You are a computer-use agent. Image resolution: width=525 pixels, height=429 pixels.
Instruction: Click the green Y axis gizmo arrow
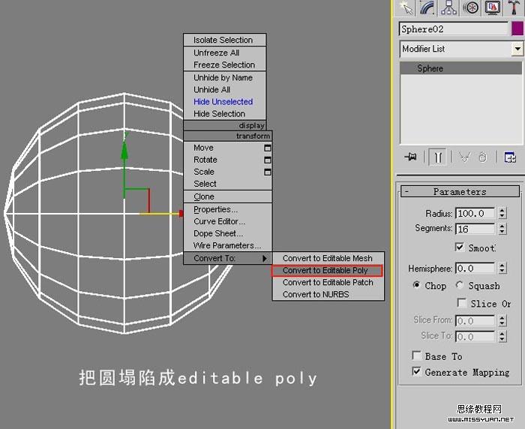124,149
